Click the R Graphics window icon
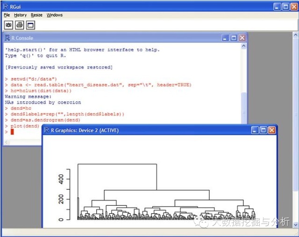This screenshot has width=299, height=237. click(x=47, y=130)
